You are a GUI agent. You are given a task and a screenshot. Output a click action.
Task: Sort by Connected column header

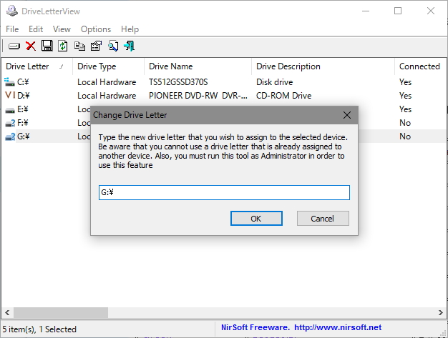point(421,66)
